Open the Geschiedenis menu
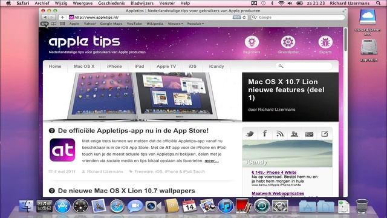387x218 pixels. click(111, 3)
